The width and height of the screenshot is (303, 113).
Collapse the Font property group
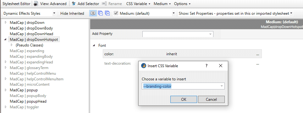94,46
